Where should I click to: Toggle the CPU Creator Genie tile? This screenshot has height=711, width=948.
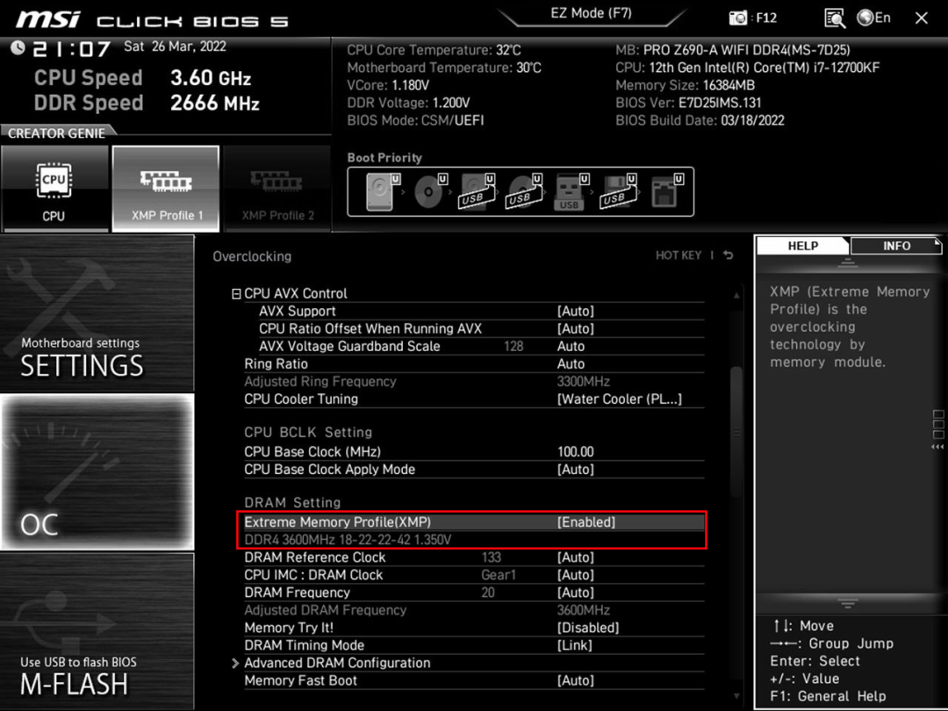point(55,189)
